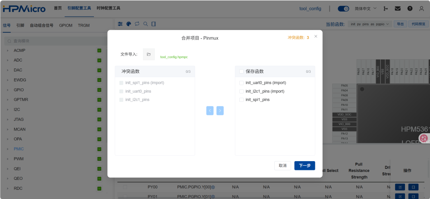Open the branch/version icon in the header
The height and width of the screenshot is (199, 430).
[385, 8]
